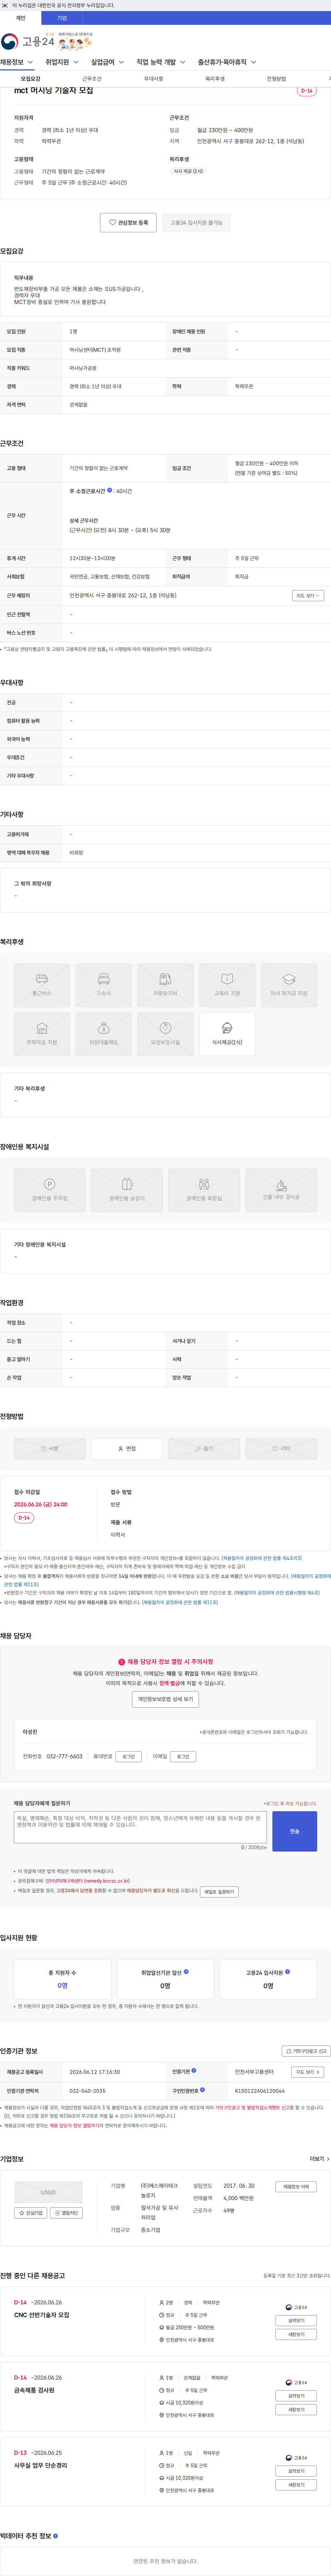Go to the 근무조건 section tab
This screenshot has width=331, height=2576.
tap(92, 79)
